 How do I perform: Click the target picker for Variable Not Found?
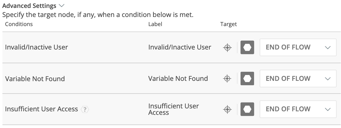(227, 78)
